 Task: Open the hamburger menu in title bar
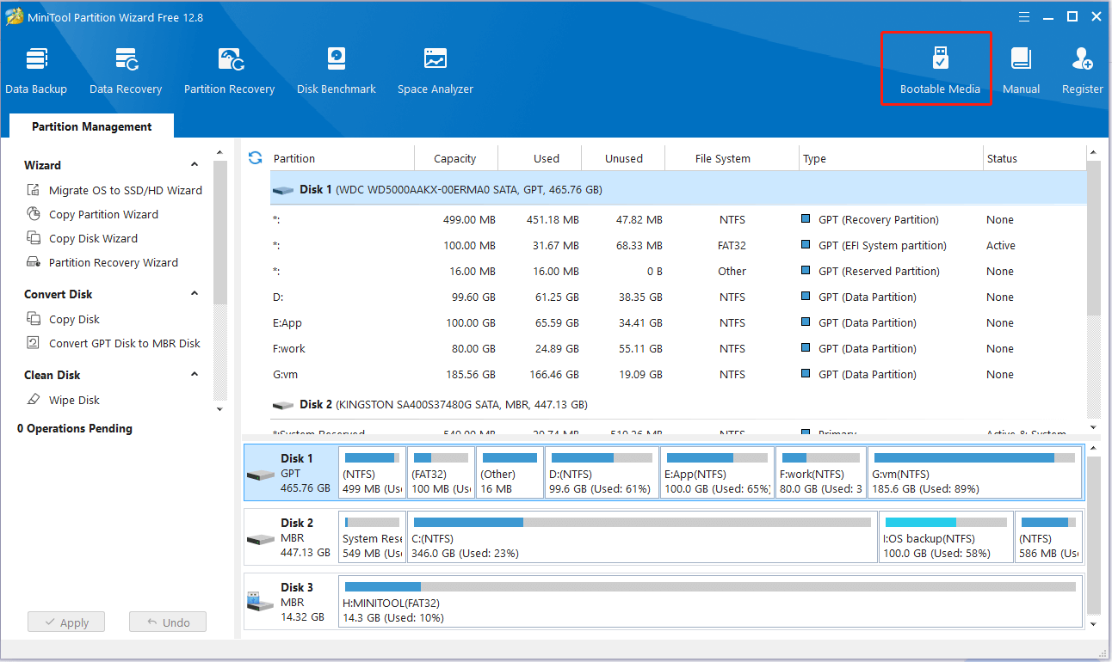click(x=1024, y=16)
